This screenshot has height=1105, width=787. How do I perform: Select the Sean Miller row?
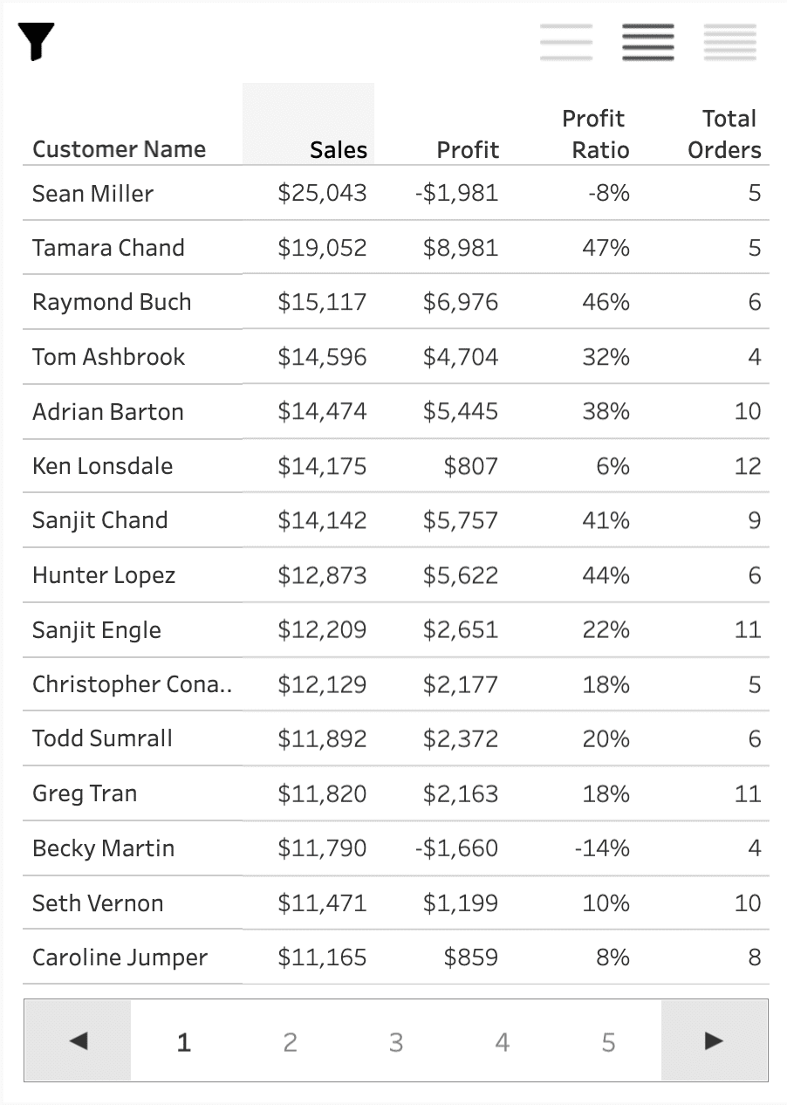coord(92,193)
